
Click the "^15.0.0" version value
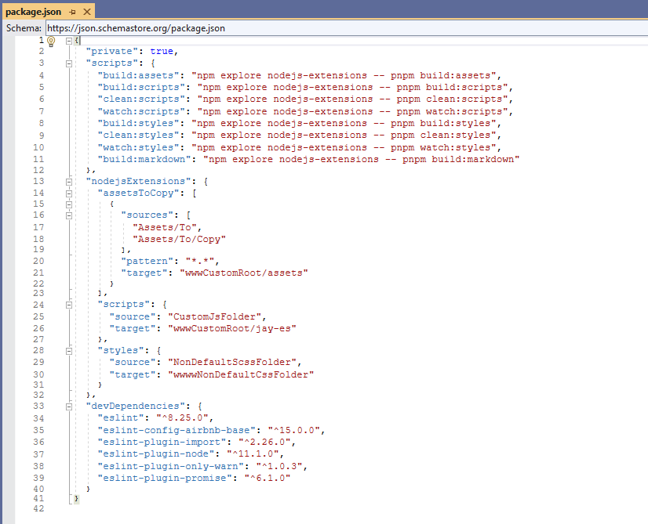294,430
